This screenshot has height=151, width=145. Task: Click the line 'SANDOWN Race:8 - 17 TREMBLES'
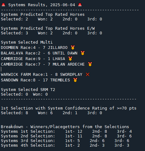(35, 80)
